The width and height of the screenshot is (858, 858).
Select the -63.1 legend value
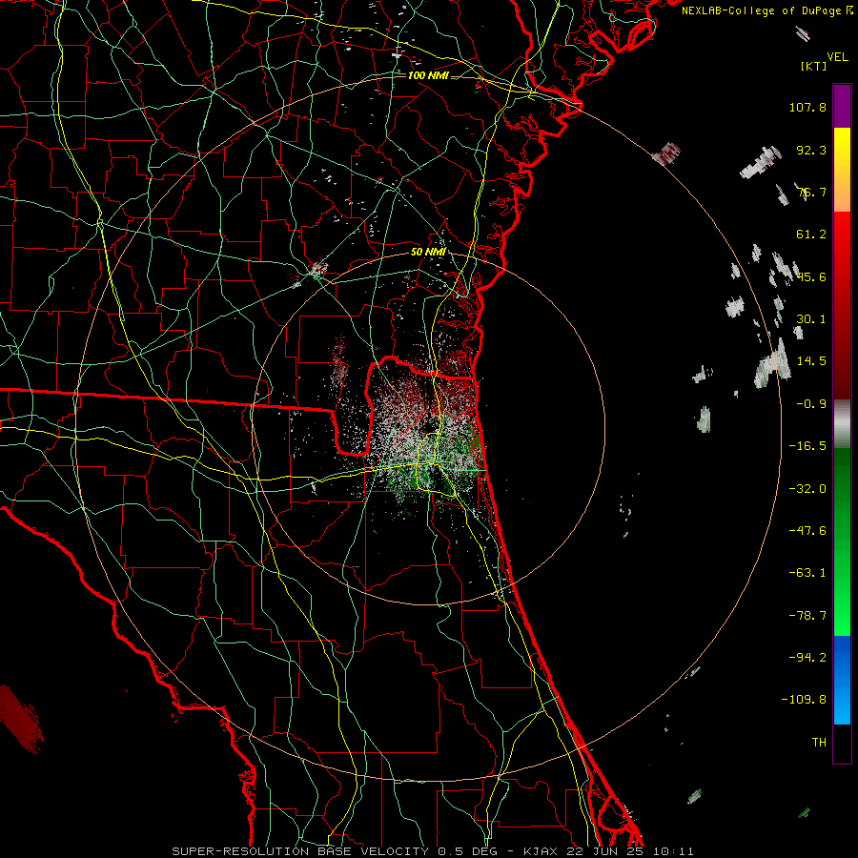click(x=807, y=573)
